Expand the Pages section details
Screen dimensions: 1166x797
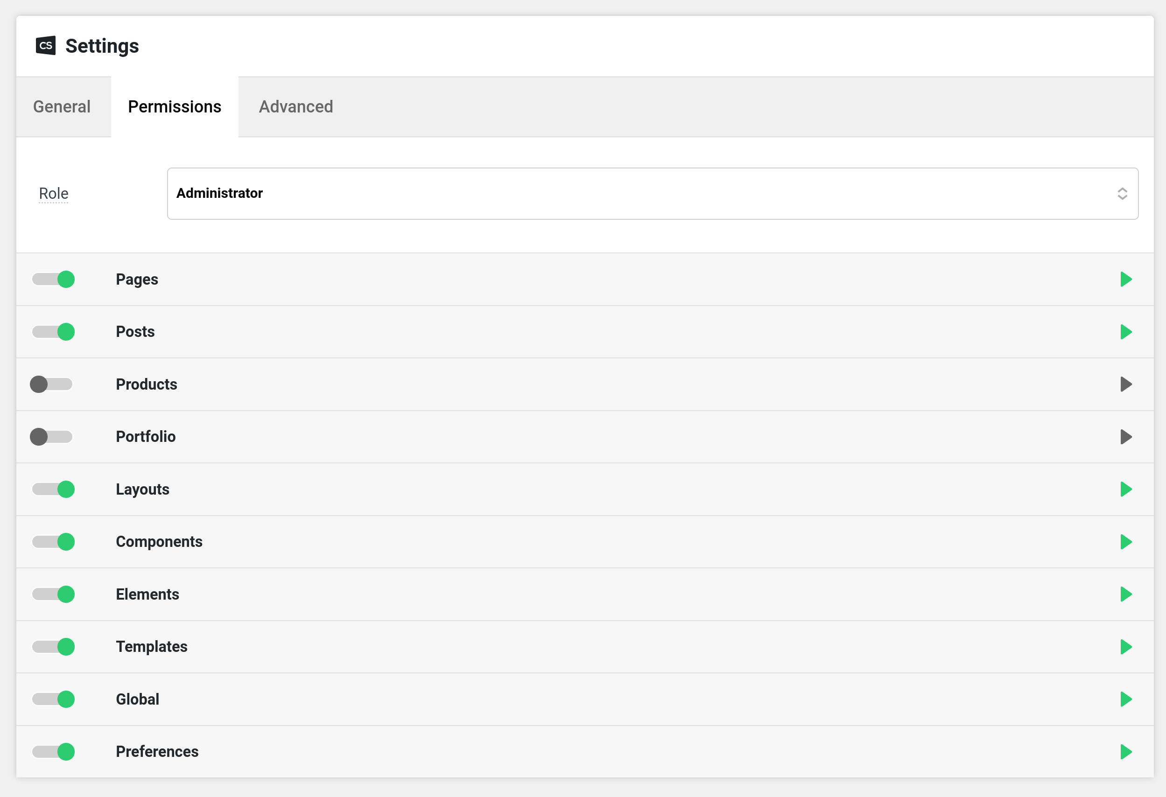click(x=1126, y=279)
